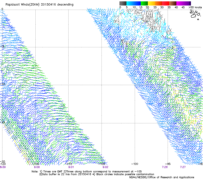Click the '-115' longitude axis label
Screen dimensions: 203x179
[35, 164]
